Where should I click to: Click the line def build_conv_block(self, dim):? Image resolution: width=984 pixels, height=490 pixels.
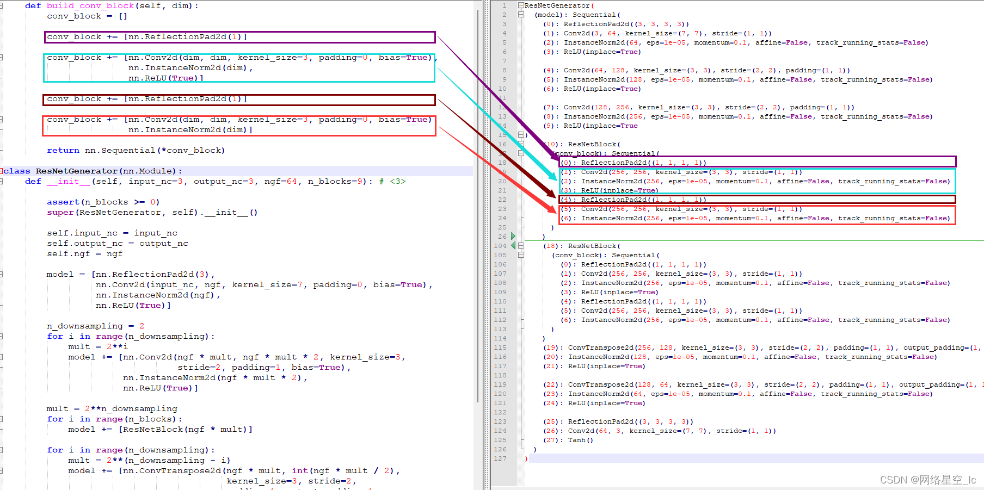click(112, 5)
